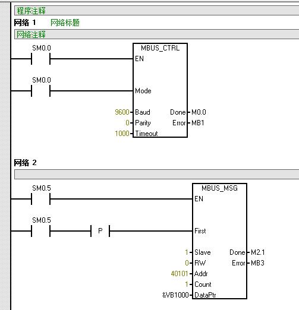
Task: Select the MBUS_MSG instruction box title
Action: (219, 188)
